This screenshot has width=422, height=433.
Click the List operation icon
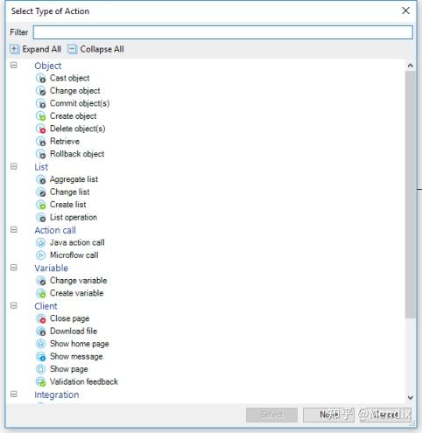coord(40,217)
